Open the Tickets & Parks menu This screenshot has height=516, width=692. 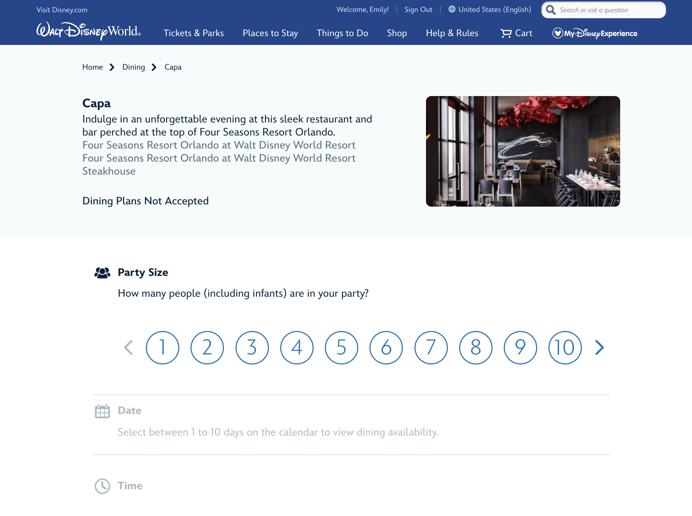point(194,33)
